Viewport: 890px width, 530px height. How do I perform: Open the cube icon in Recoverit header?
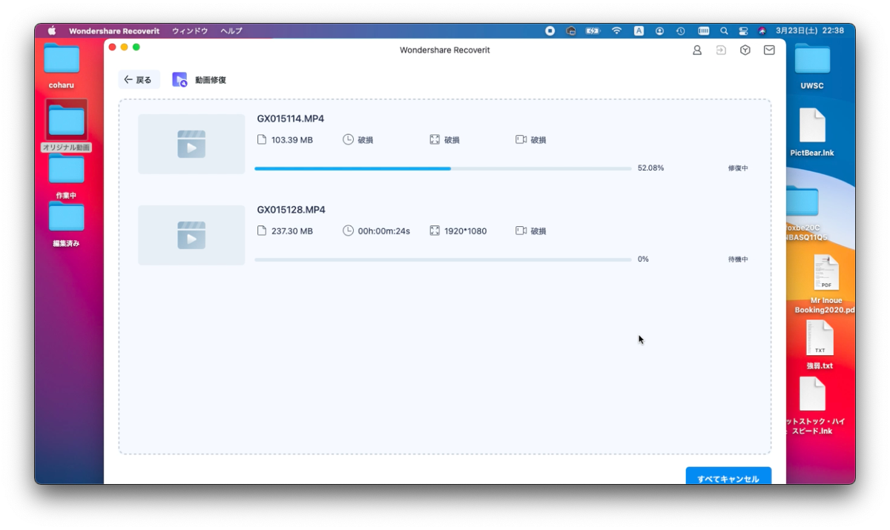click(745, 50)
